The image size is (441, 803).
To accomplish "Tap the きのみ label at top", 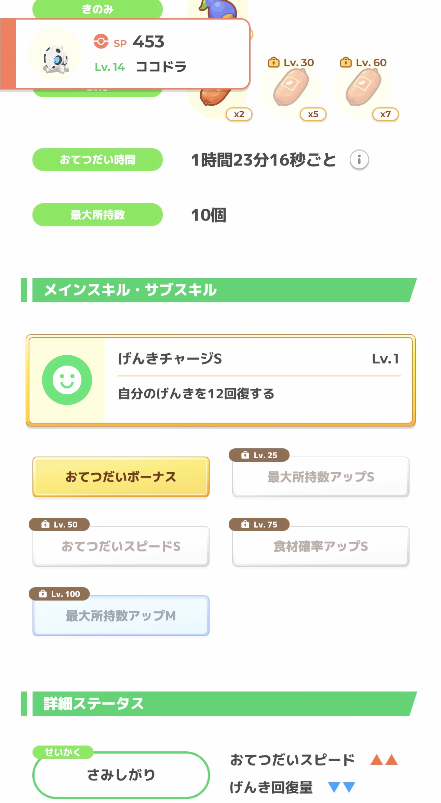I will 97,9.
